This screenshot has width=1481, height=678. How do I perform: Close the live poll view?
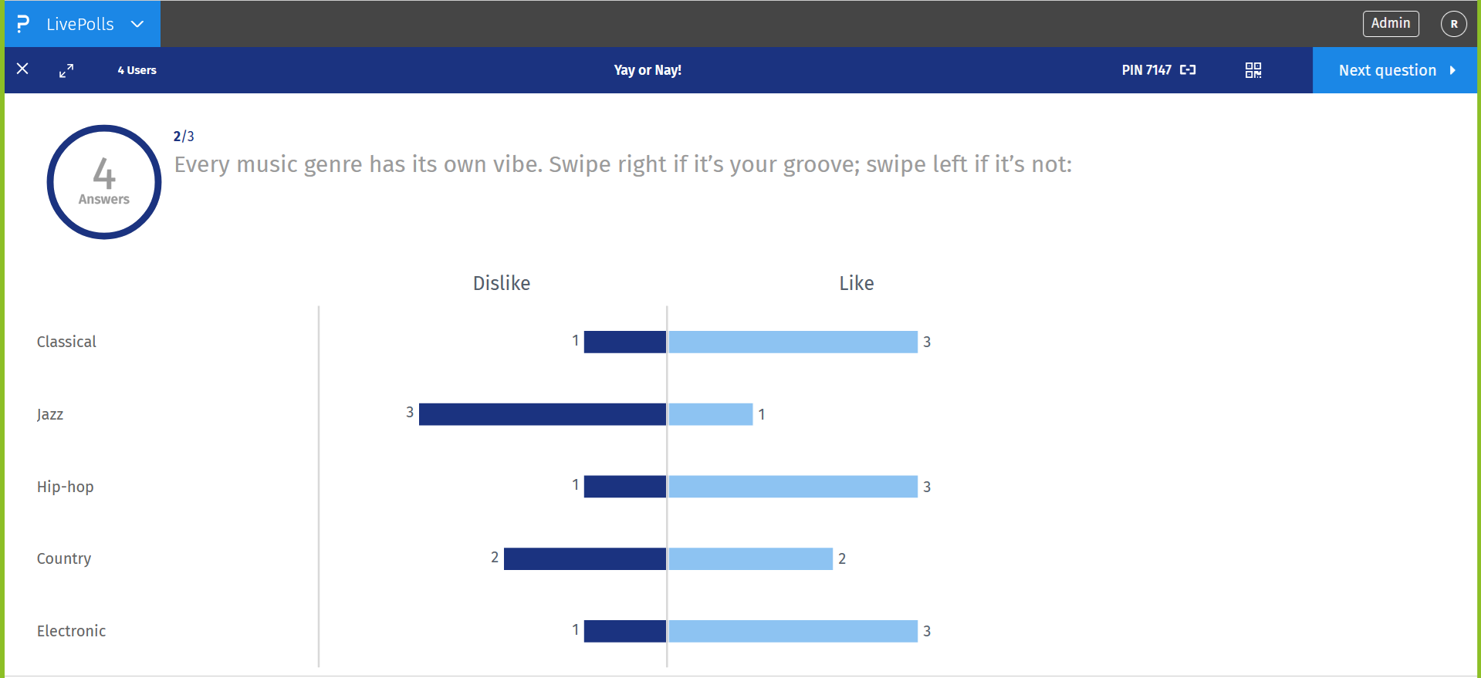point(22,69)
